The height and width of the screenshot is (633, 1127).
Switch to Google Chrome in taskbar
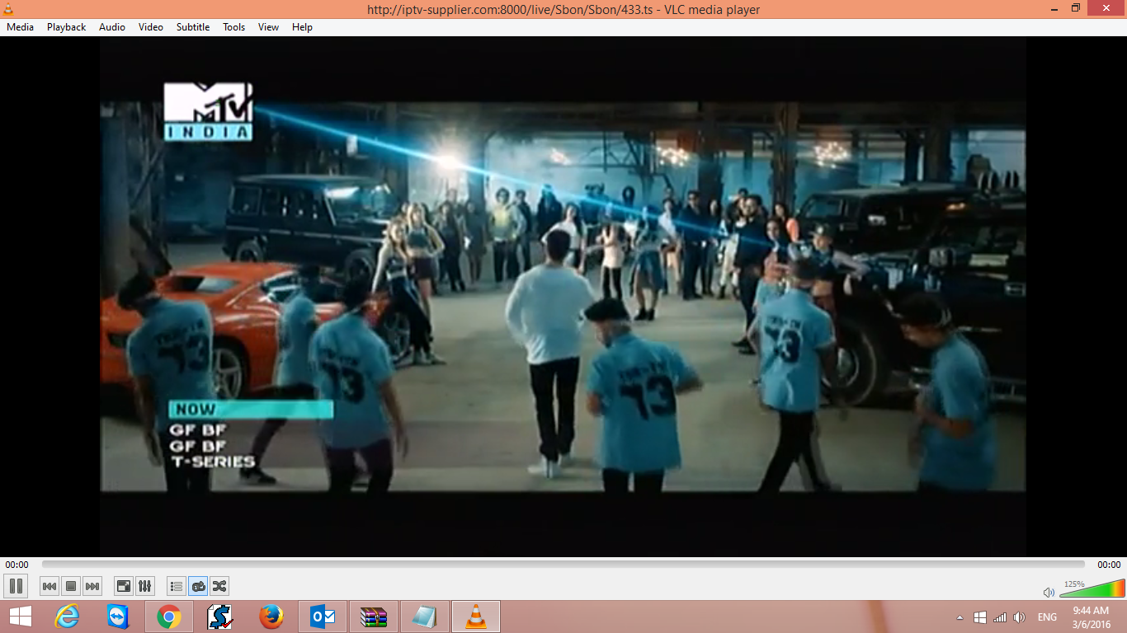[x=169, y=617]
